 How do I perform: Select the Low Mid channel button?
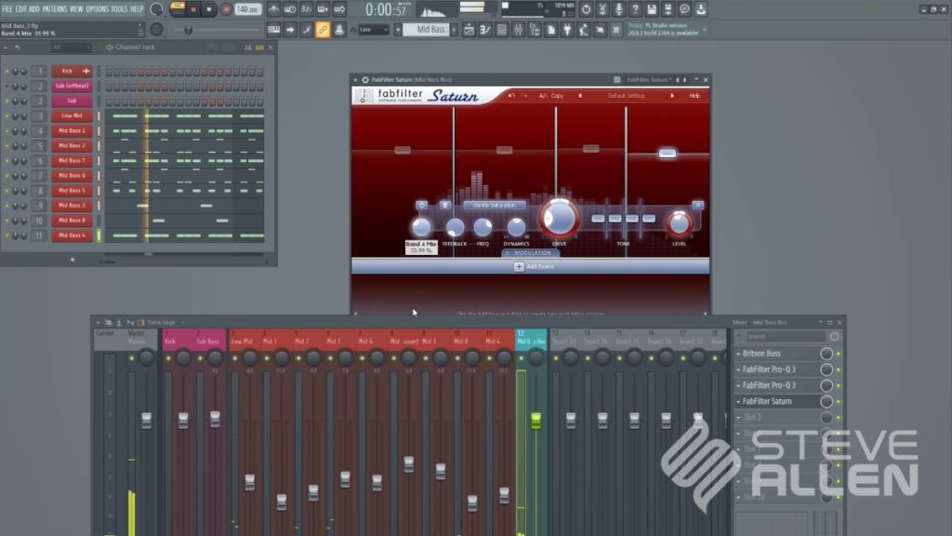coord(73,116)
